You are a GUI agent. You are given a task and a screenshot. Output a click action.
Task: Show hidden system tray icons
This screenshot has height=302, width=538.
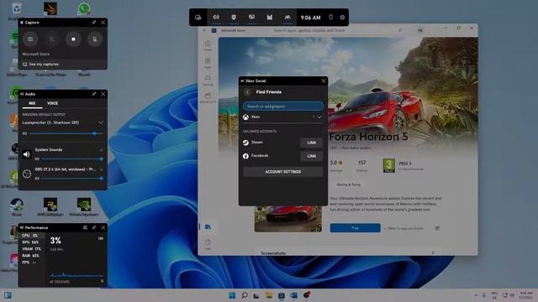[x=476, y=295]
